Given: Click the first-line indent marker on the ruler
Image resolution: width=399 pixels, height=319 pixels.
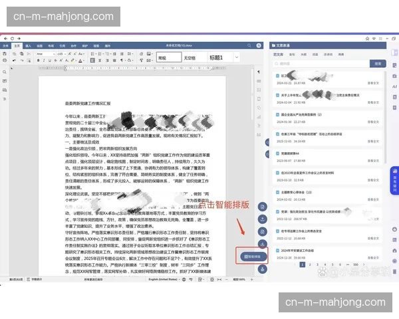Looking at the screenshot, I should tap(65, 66).
